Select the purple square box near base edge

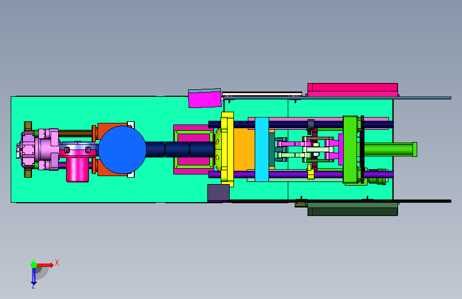click(x=218, y=193)
